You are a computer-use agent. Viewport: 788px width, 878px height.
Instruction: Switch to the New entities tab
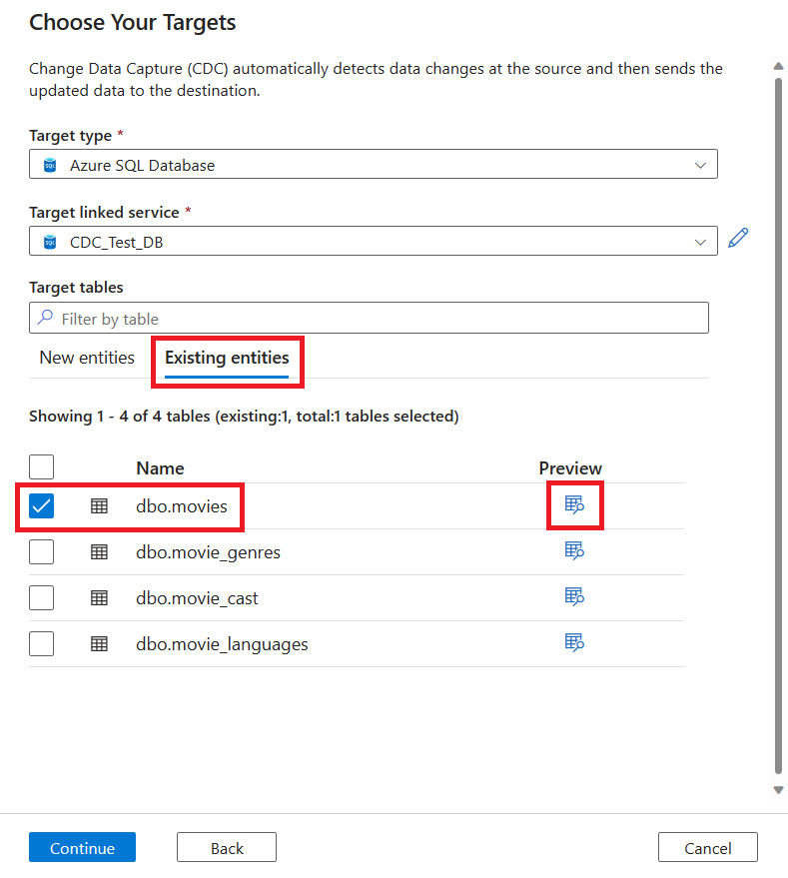87,358
